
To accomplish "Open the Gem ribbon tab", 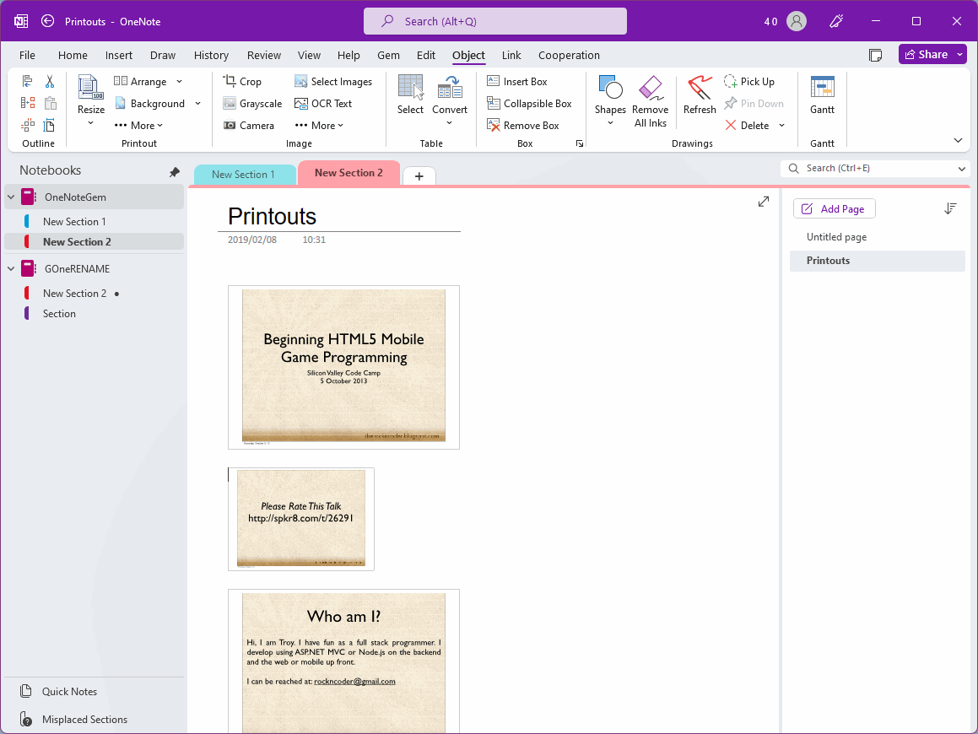I will (x=388, y=55).
